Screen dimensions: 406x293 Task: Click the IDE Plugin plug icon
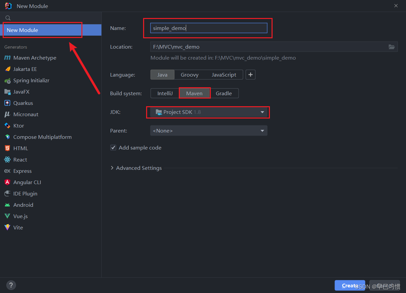coord(7,193)
